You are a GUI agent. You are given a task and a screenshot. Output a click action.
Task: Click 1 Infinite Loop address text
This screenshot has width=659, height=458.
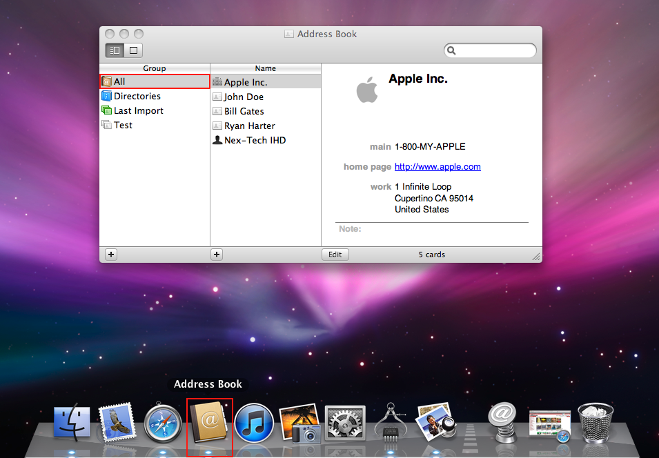(x=423, y=186)
